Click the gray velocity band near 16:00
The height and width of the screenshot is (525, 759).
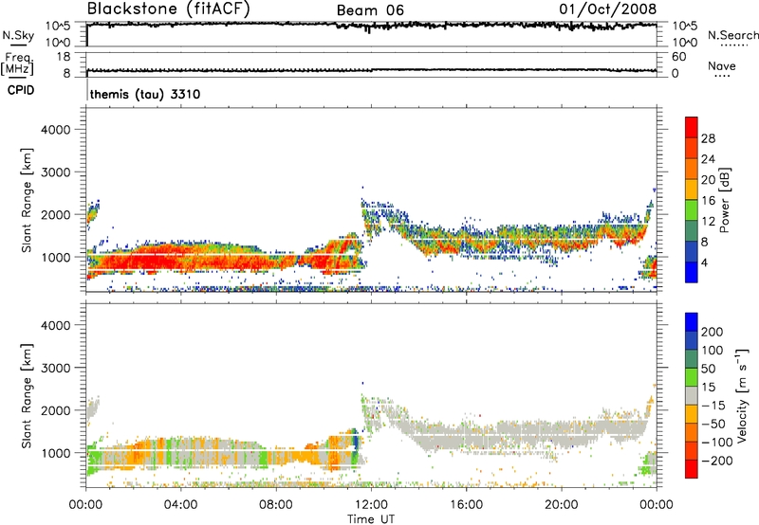465,437
